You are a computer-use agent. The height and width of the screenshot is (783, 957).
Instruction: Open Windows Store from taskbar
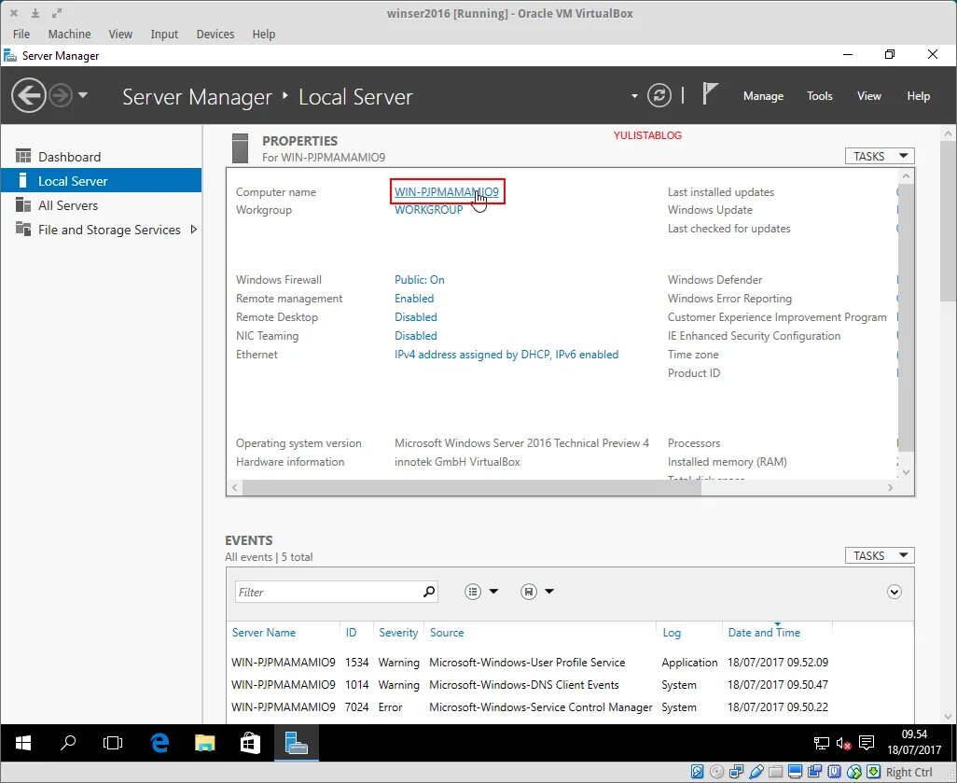click(x=250, y=743)
